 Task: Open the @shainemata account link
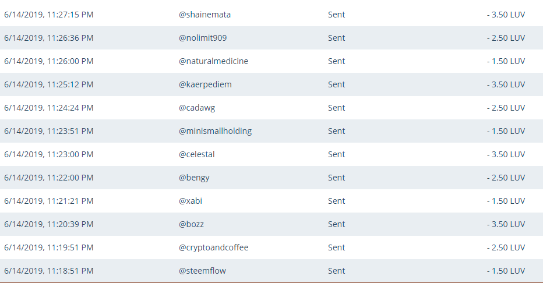(x=204, y=15)
